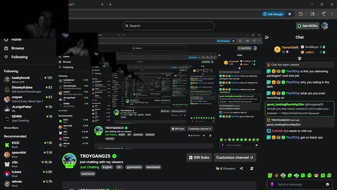The width and height of the screenshot is (337, 190).
Task: Insert the angry brown face emote
Action: 276,175
